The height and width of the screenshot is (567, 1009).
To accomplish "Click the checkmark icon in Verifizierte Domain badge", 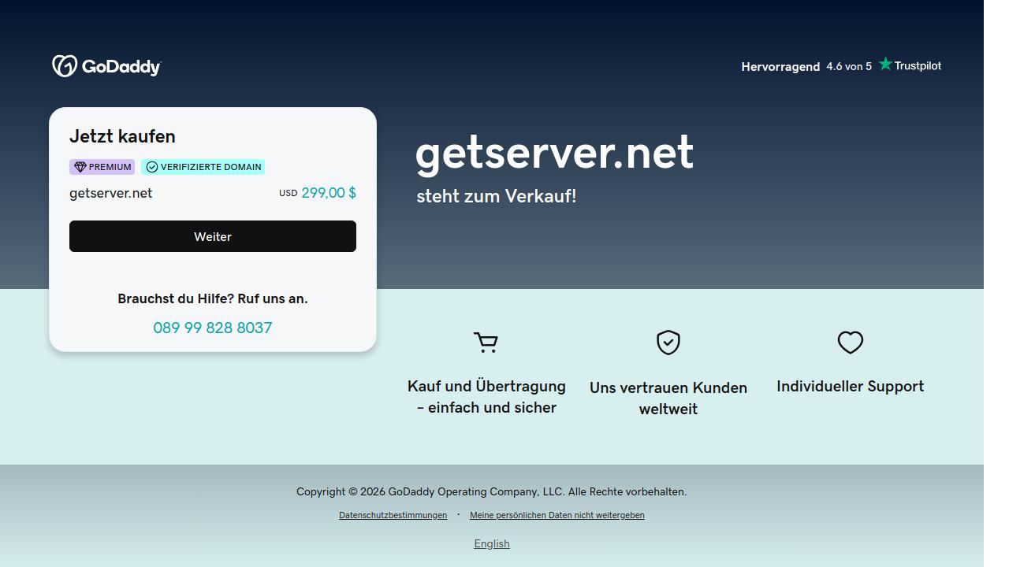I will (152, 167).
